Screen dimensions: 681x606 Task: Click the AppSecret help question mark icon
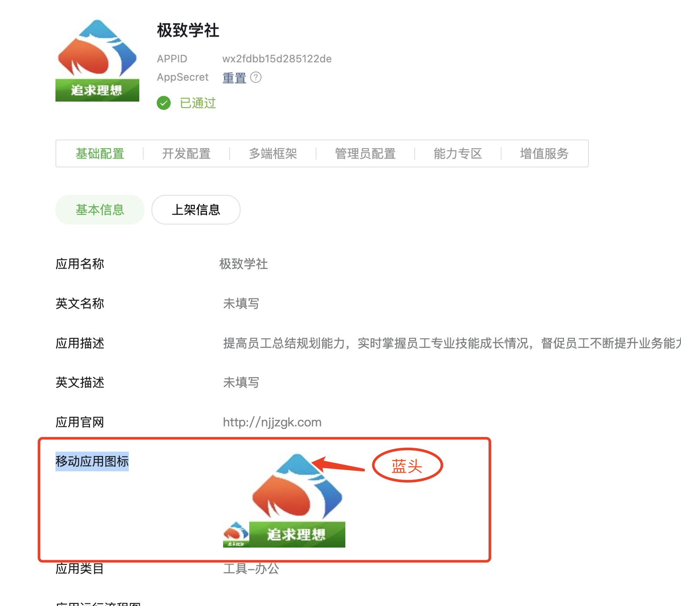(256, 77)
